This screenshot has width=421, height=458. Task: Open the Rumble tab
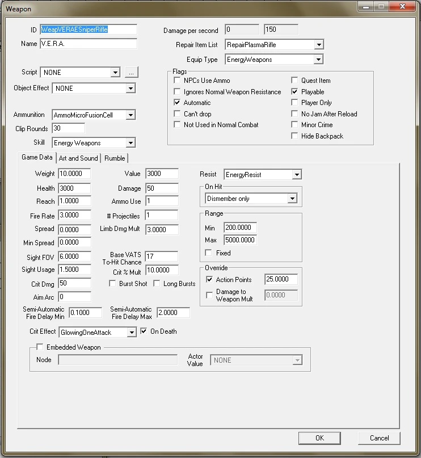115,158
